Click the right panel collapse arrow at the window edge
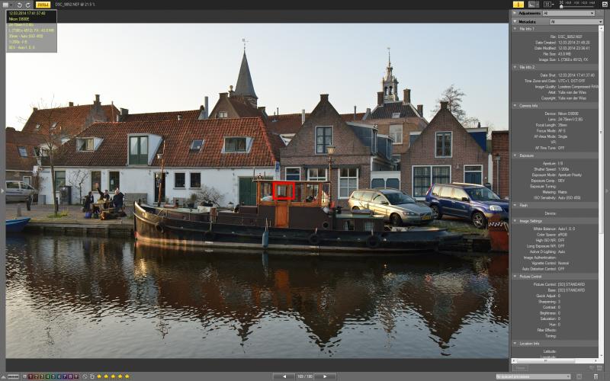610x381 pixels. point(607,190)
